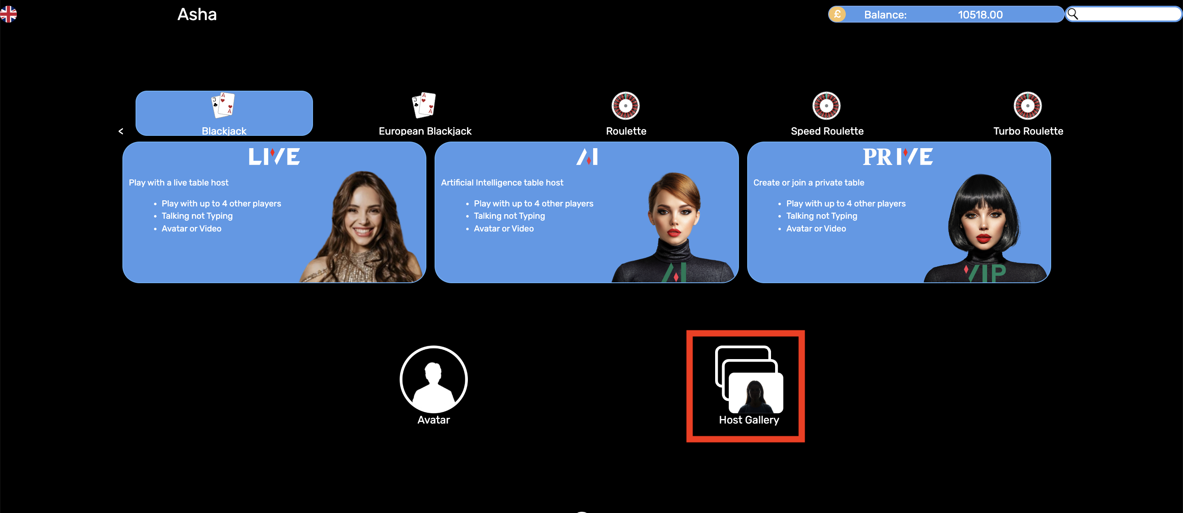This screenshot has width=1183, height=513.
Task: Click the pound coin currency icon
Action: coord(837,14)
